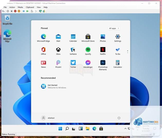Open the Media menu
This screenshot has width=162, height=138.
pos(20,7)
